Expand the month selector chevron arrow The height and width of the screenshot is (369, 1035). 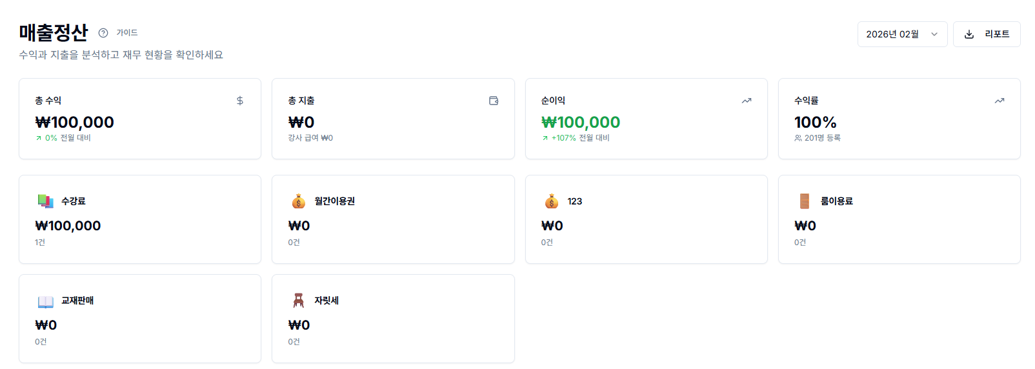tap(934, 34)
